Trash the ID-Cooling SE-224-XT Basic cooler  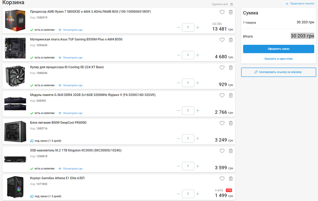pyautogui.click(x=231, y=68)
